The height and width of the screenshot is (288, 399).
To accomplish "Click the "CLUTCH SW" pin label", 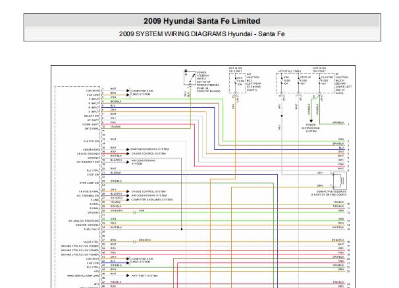I will coord(91,141).
